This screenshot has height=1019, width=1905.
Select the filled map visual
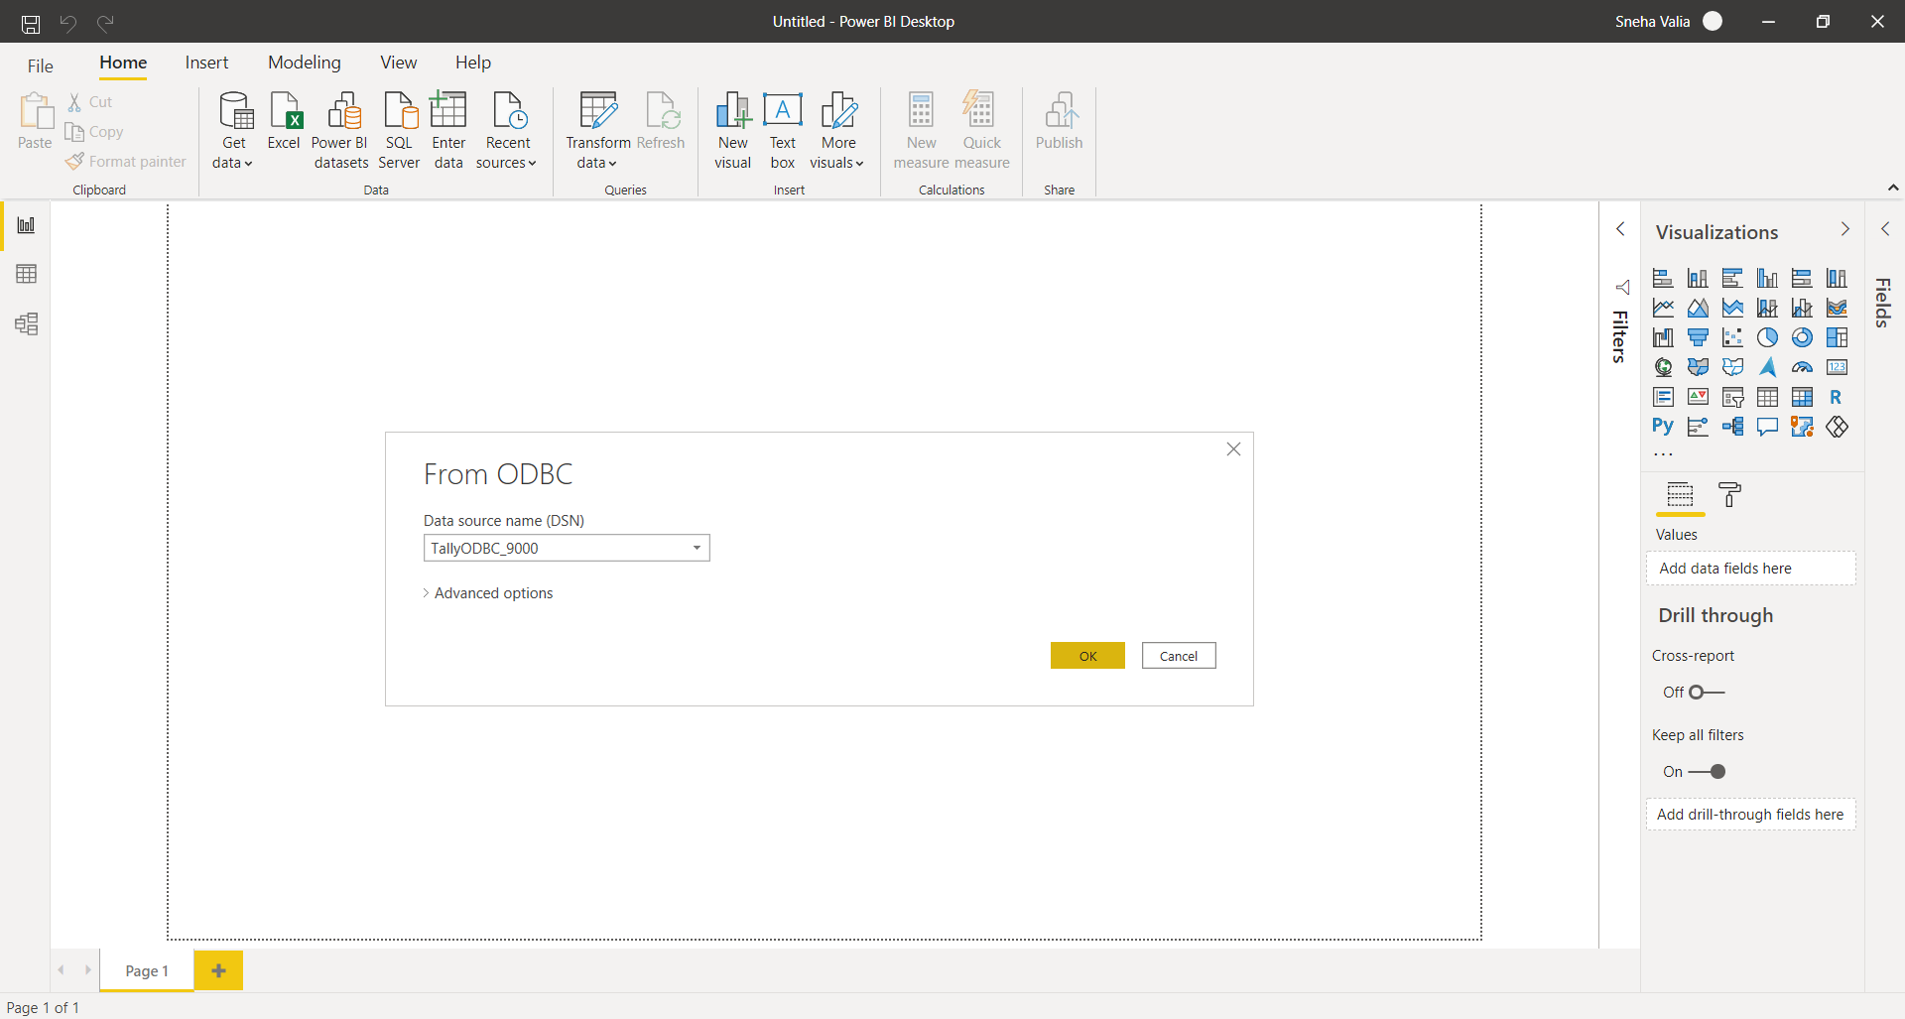tap(1698, 368)
